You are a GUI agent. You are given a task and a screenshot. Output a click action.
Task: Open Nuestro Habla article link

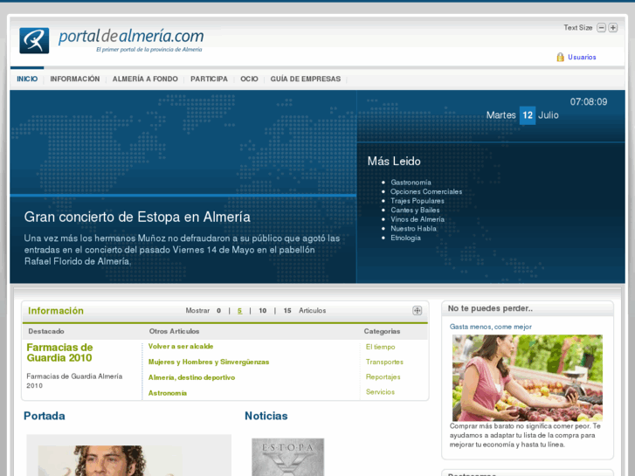pyautogui.click(x=413, y=229)
